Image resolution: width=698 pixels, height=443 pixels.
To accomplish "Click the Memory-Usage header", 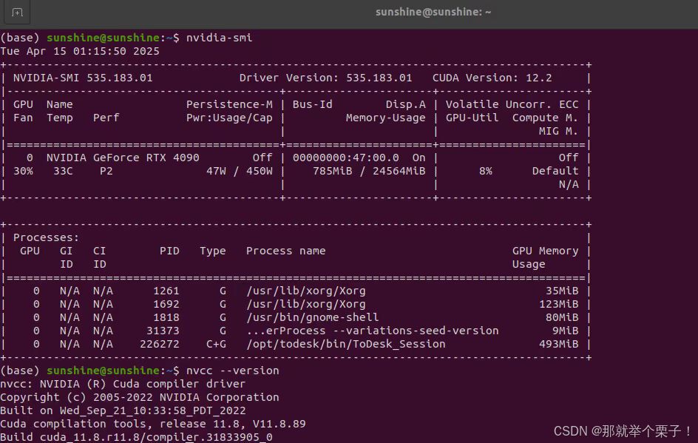I will [385, 118].
